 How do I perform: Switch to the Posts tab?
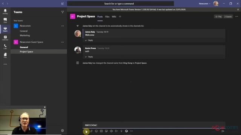coord(100,16)
